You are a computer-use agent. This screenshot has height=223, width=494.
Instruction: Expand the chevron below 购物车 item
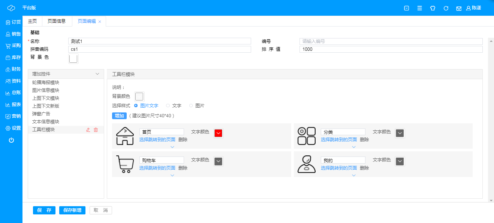(x=172, y=175)
